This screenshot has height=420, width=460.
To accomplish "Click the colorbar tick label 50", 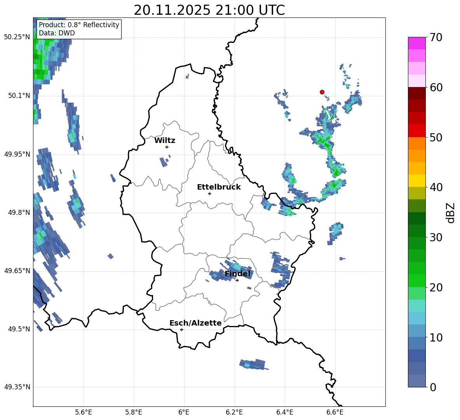I will [x=436, y=138].
